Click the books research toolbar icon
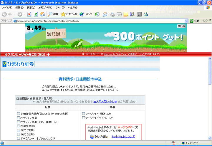 (x=132, y=14)
